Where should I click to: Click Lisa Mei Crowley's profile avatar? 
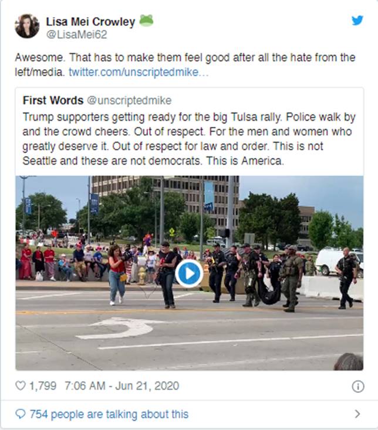pos(27,26)
